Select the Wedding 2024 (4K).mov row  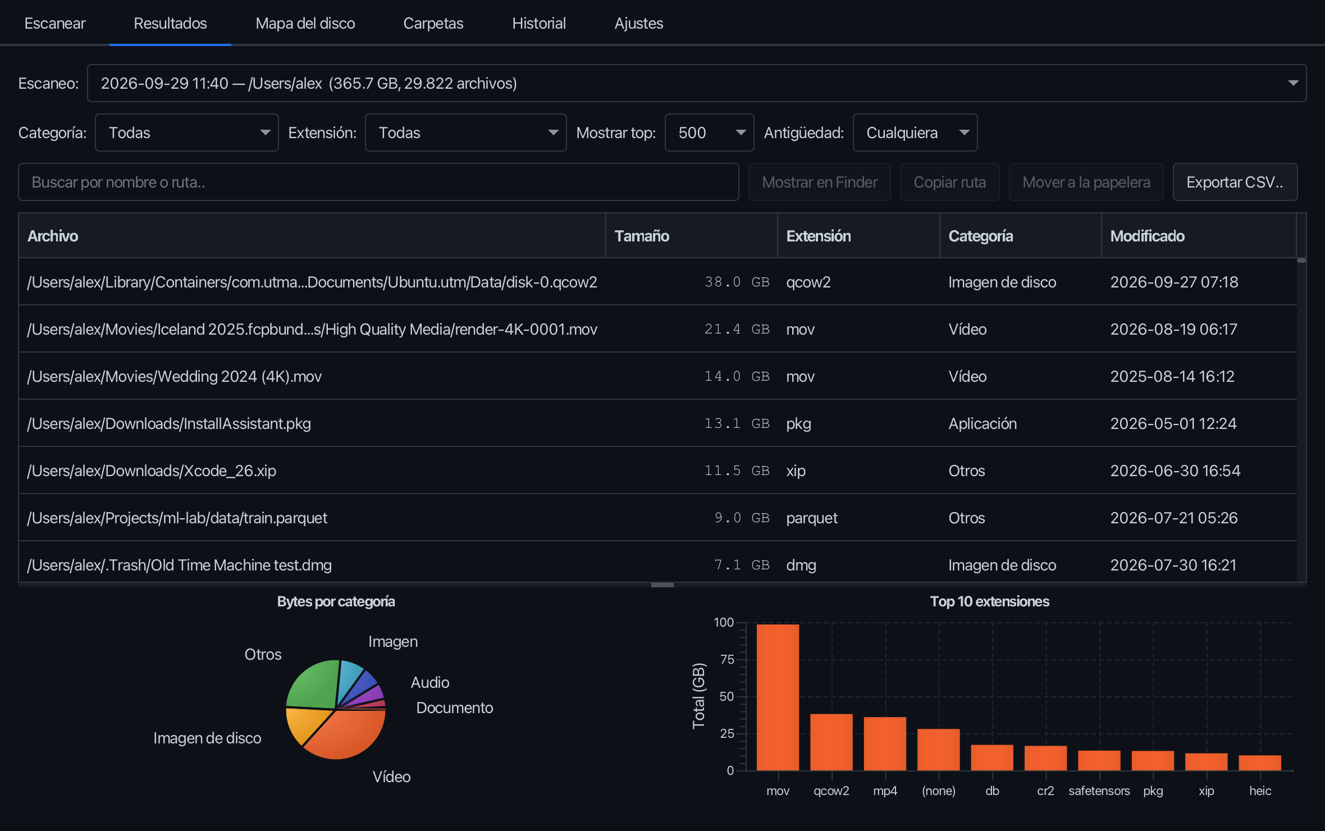click(x=657, y=376)
